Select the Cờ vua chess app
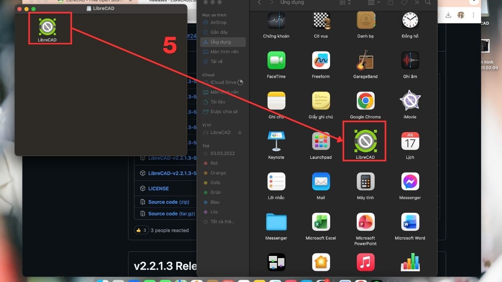This screenshot has height=282, width=502. coord(321,20)
